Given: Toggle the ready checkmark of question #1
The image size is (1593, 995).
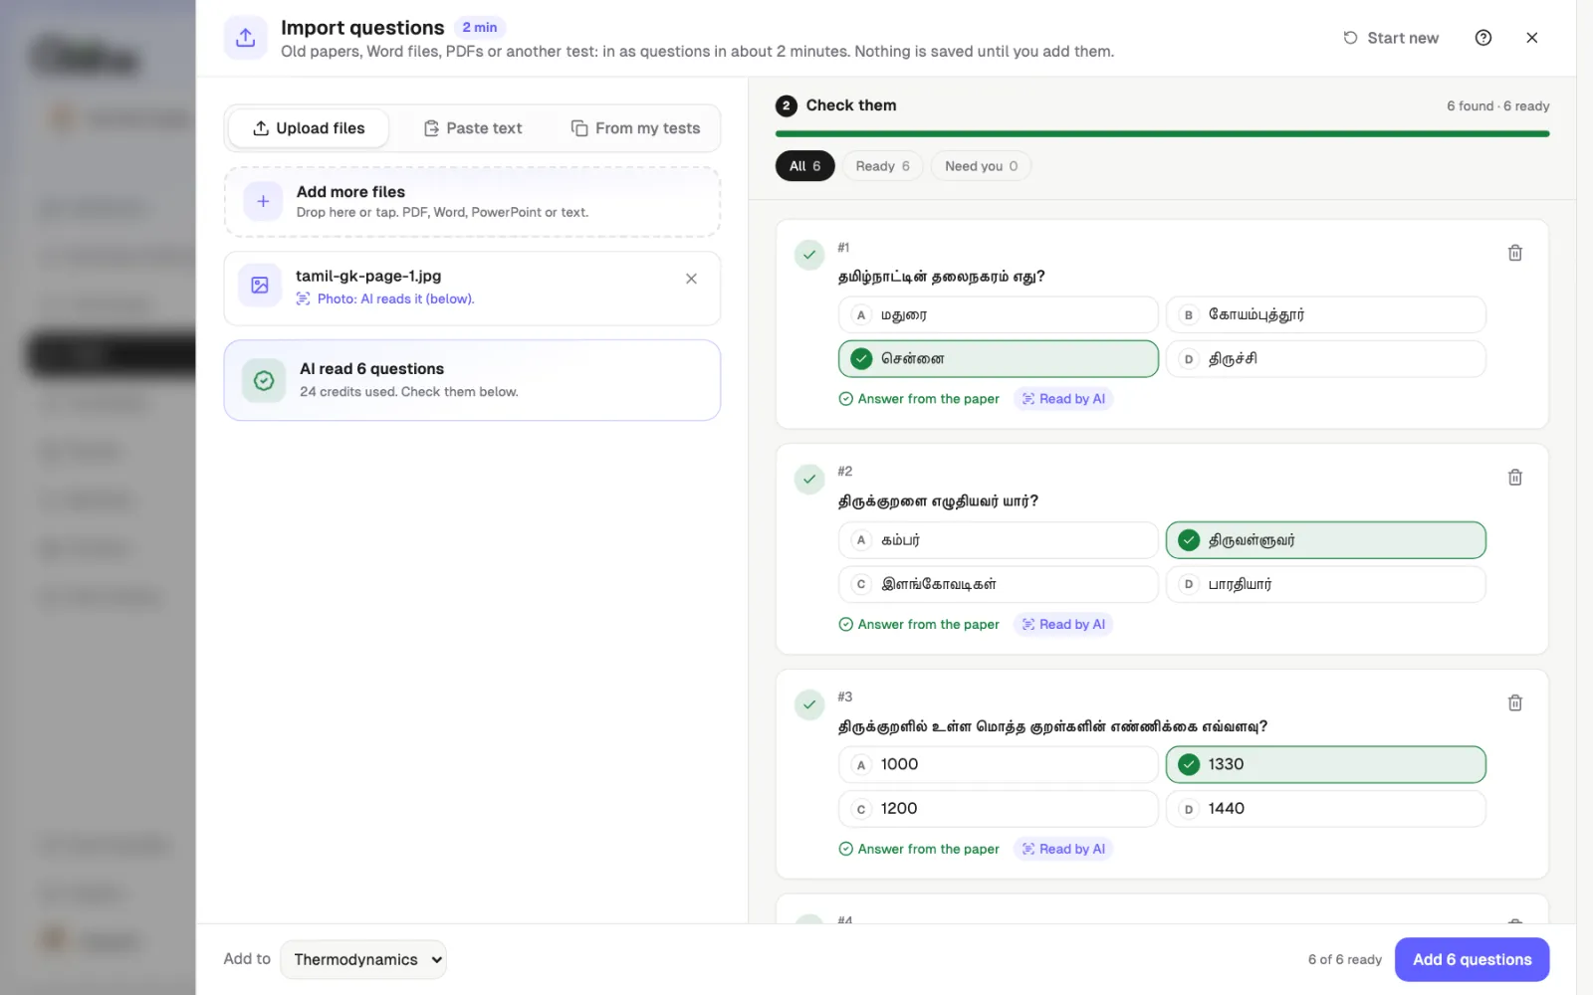Looking at the screenshot, I should (809, 255).
